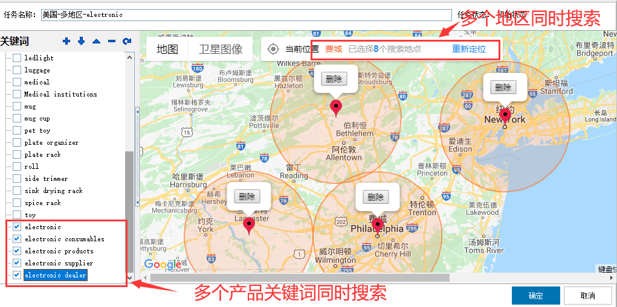
Task: Click the keyword list vertical scrollbar thumb
Action: [130, 212]
